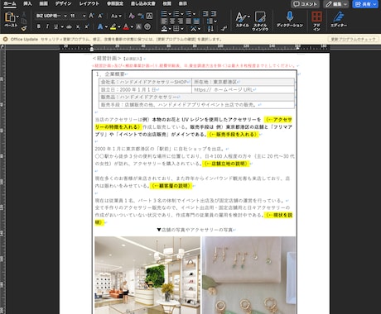The image size is (381, 314).
Task: Open the Paste options dropdown arrow
Action: (x=17, y=17)
